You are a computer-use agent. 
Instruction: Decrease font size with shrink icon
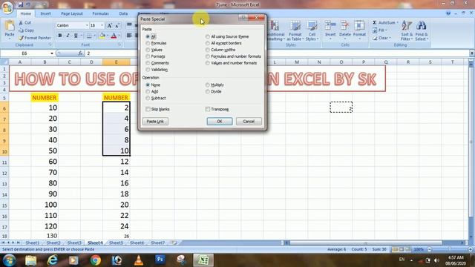(117, 25)
